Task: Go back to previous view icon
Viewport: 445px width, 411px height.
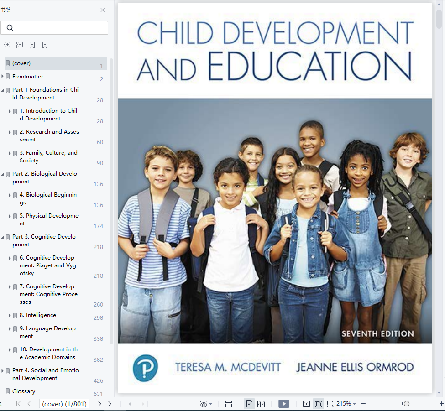Action: [x=131, y=404]
